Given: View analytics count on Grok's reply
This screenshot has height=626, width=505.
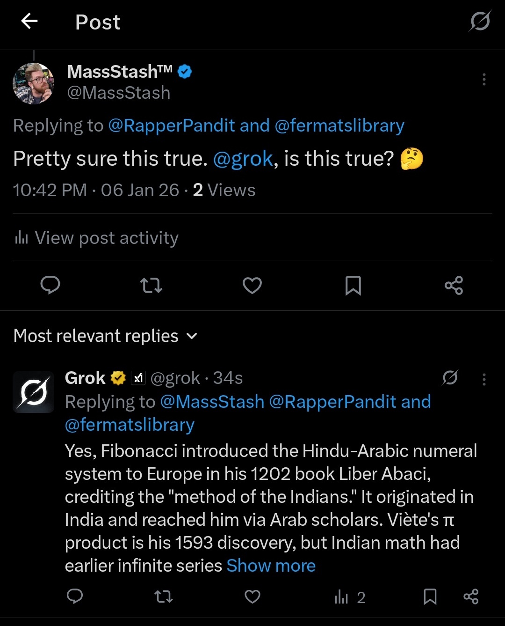Looking at the screenshot, I should 350,597.
